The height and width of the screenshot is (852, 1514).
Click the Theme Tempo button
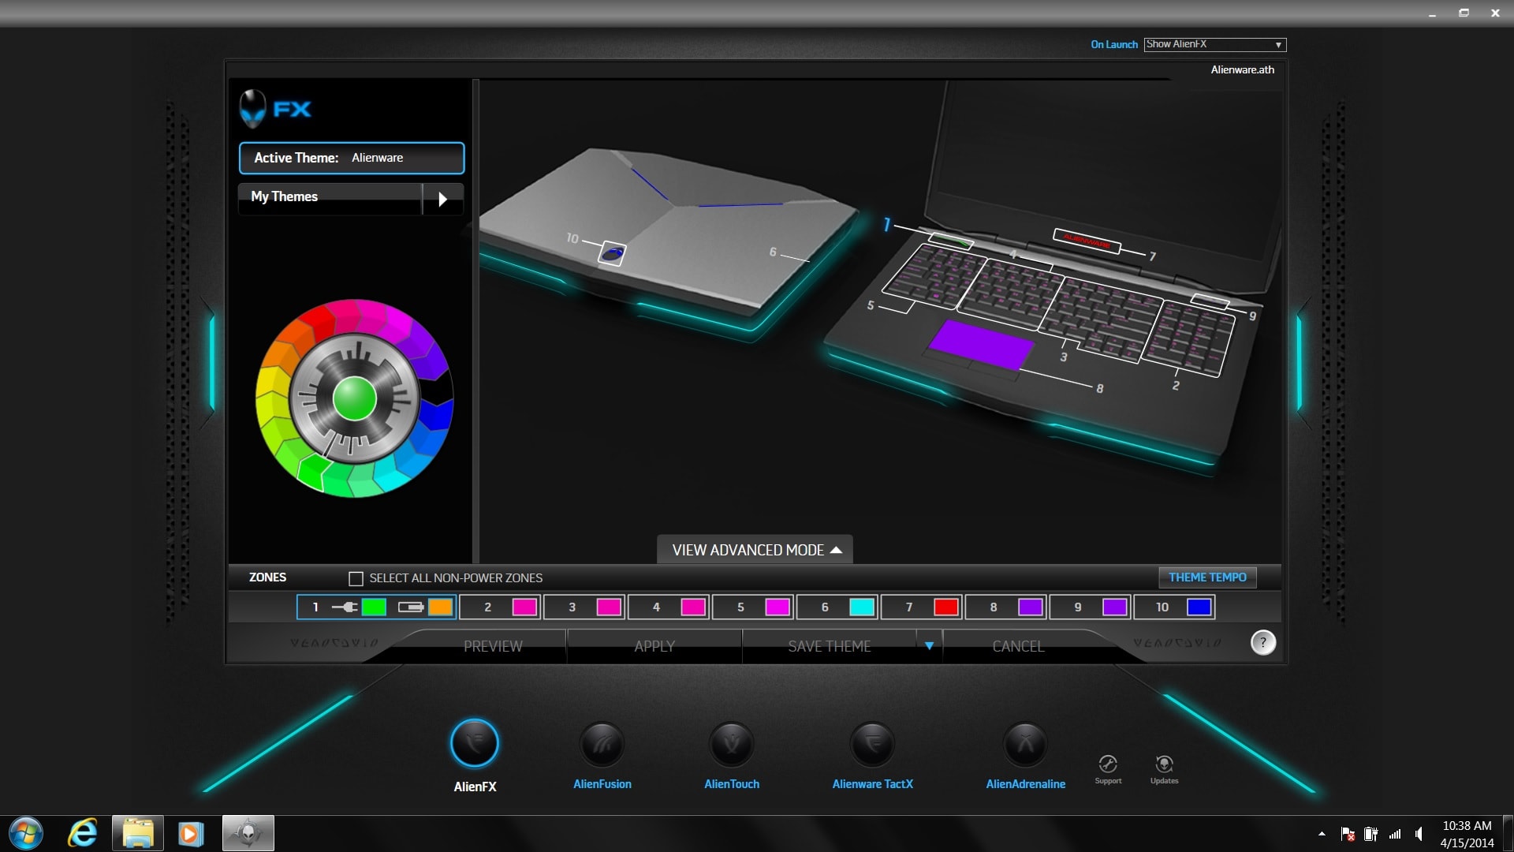[x=1207, y=577]
